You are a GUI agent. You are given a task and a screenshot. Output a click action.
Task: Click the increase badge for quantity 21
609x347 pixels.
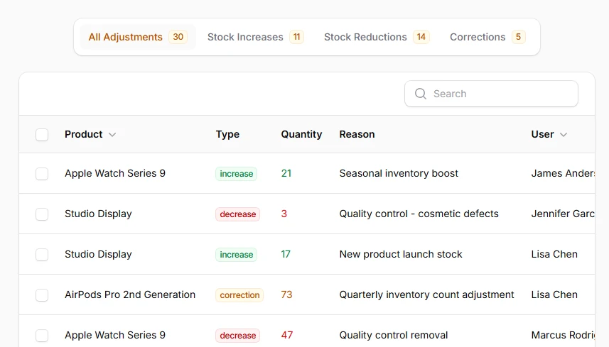[236, 174]
